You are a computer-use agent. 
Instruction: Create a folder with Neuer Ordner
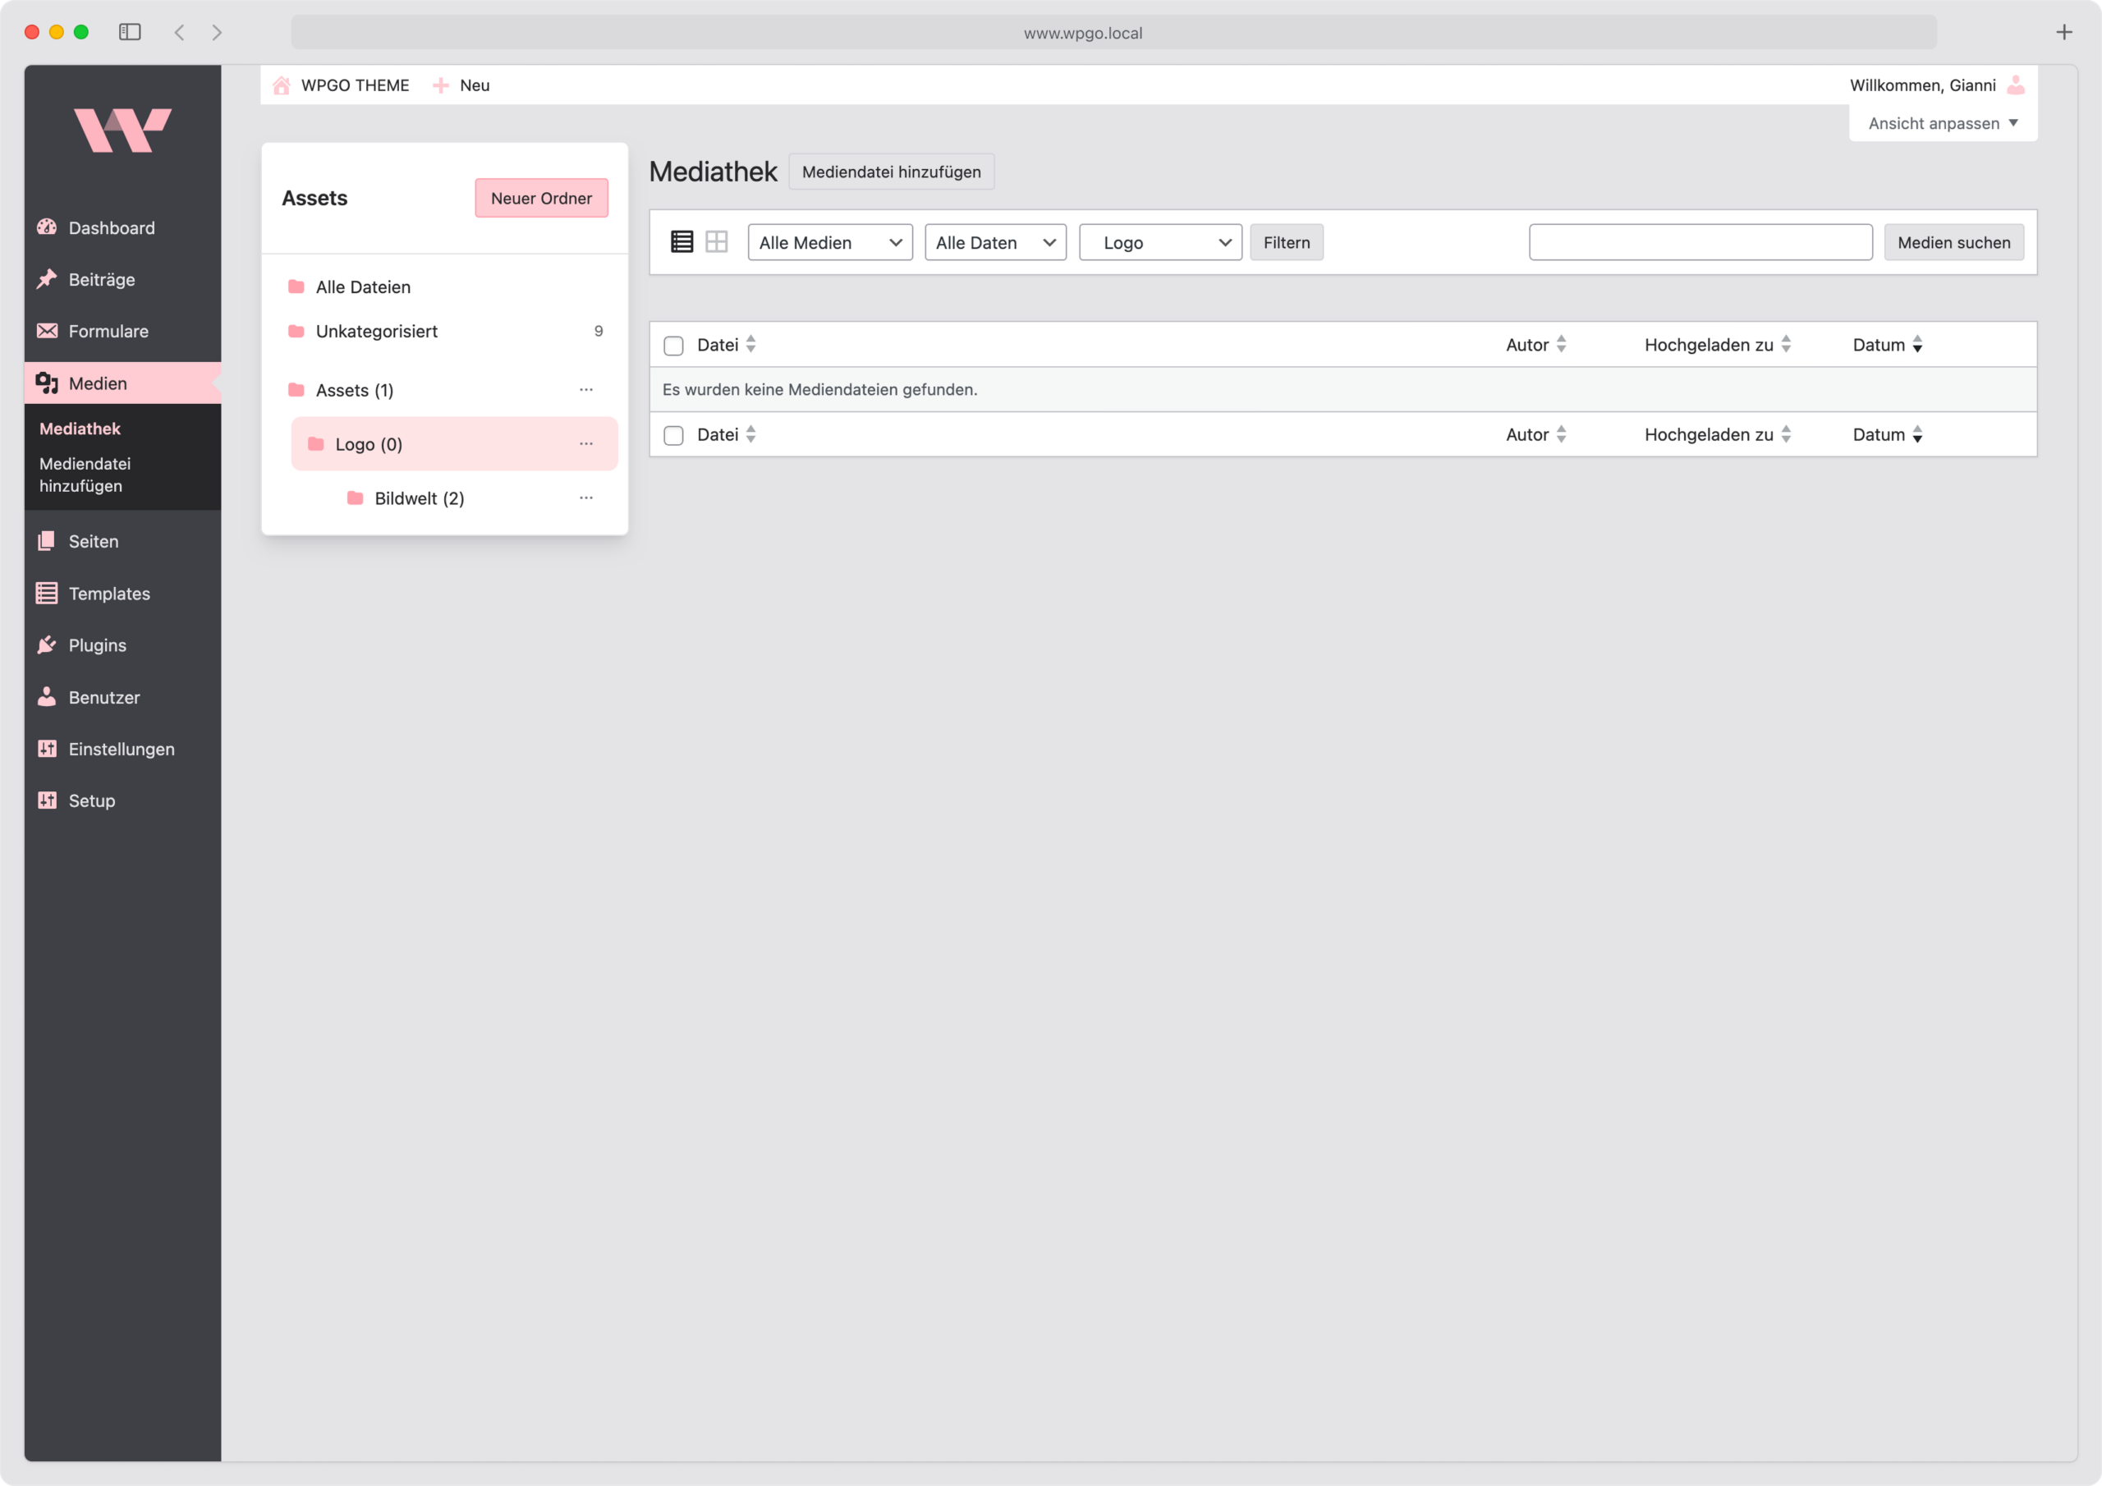[541, 198]
